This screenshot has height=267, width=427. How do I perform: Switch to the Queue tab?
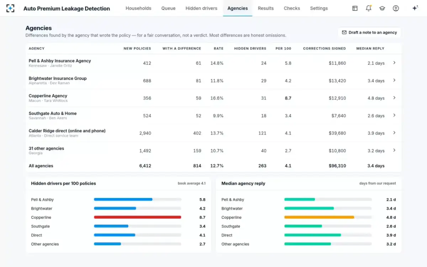168,8
